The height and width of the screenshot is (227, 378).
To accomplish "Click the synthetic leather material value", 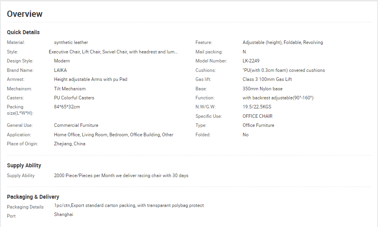I will 71,42.
